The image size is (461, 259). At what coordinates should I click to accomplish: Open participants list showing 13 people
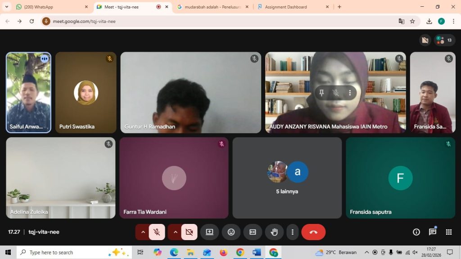point(444,40)
